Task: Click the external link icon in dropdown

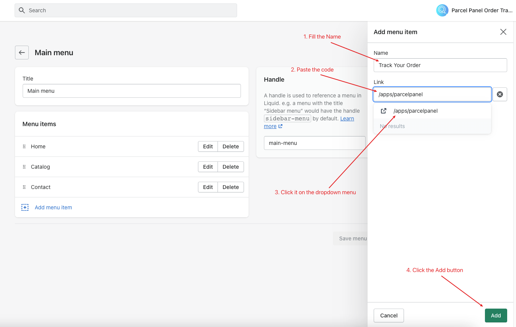Action: tap(383, 111)
